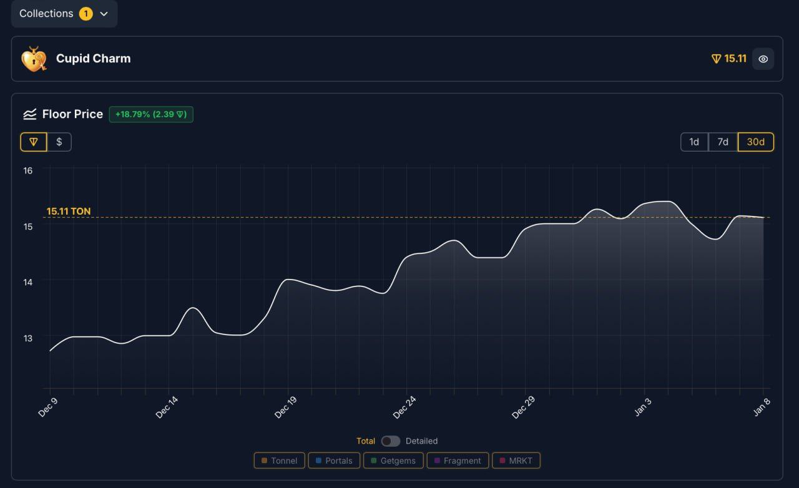Click the eye visibility icon
The height and width of the screenshot is (488, 799).
coord(763,59)
